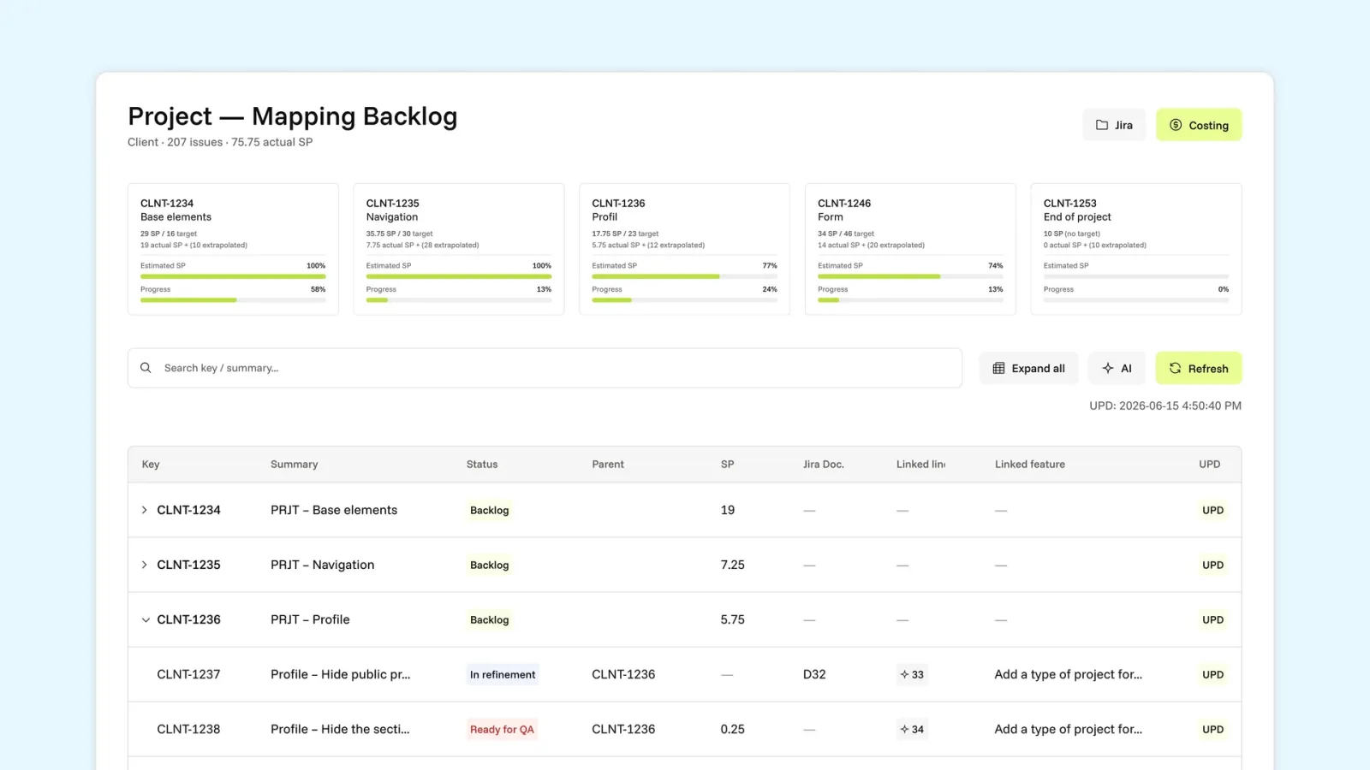Open parent CLNT-1236 in CLNT-1237 row
The width and height of the screenshot is (1370, 770).
pyautogui.click(x=623, y=674)
